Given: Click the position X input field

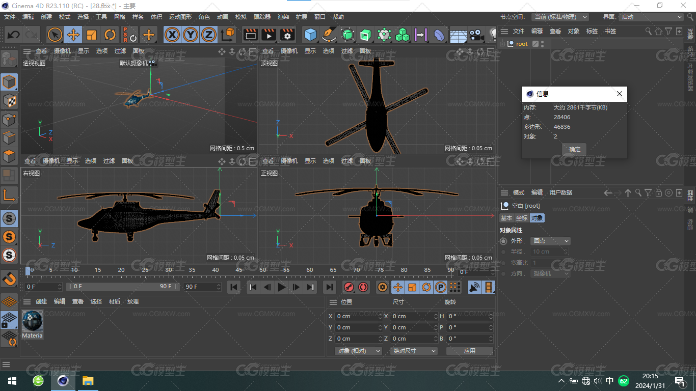Looking at the screenshot, I should 358,316.
